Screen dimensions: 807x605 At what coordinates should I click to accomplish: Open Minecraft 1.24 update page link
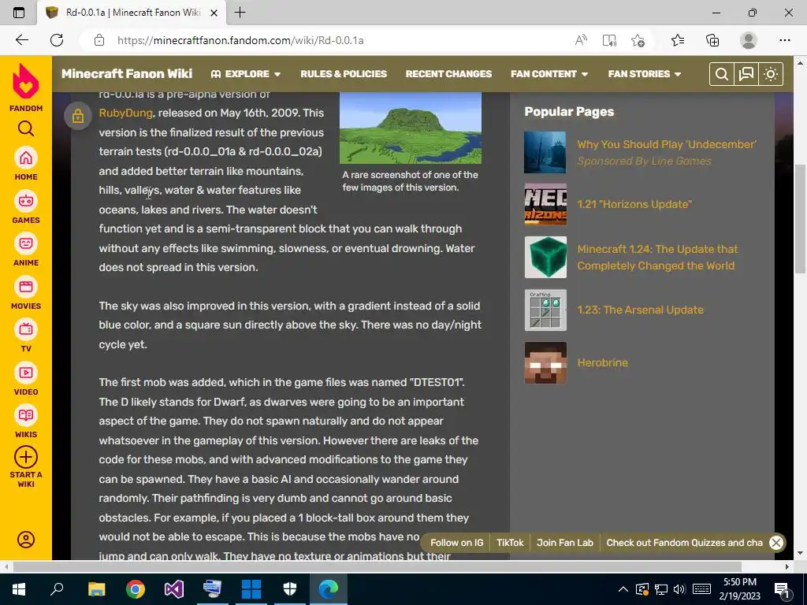click(657, 258)
